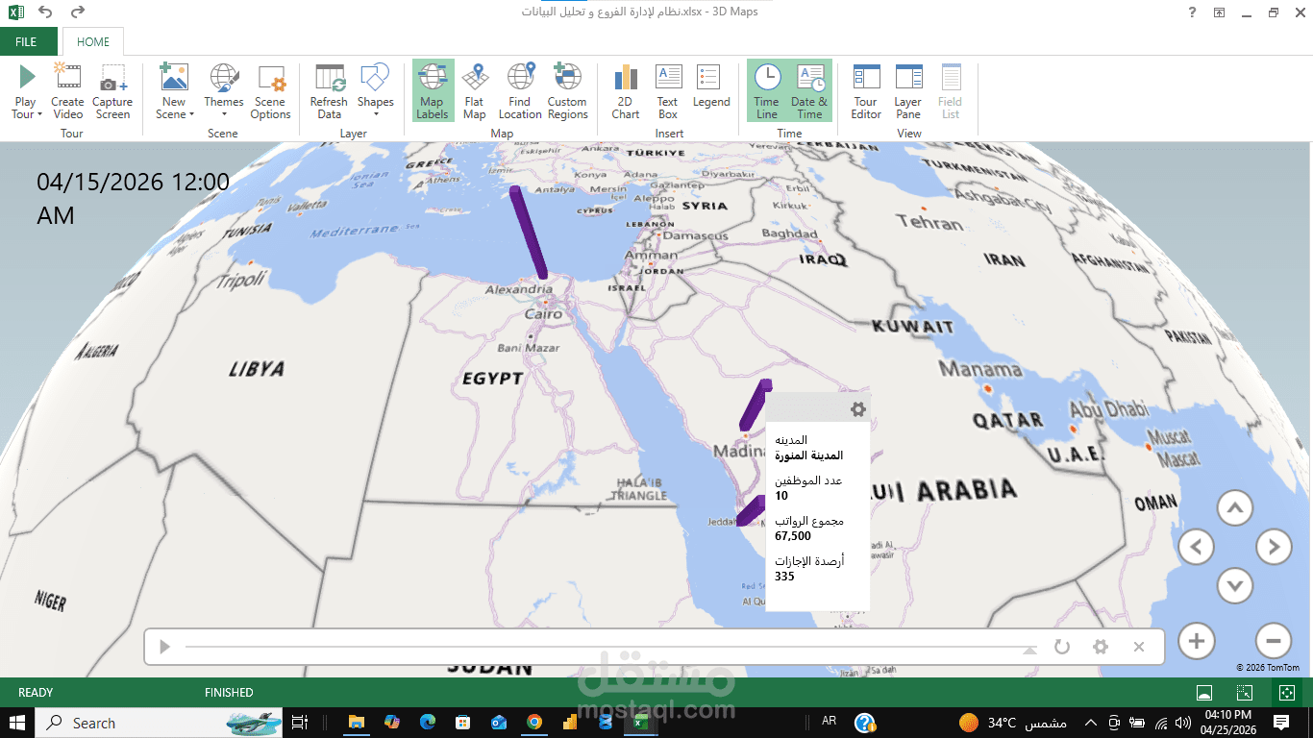Open Custom Regions

(567, 90)
